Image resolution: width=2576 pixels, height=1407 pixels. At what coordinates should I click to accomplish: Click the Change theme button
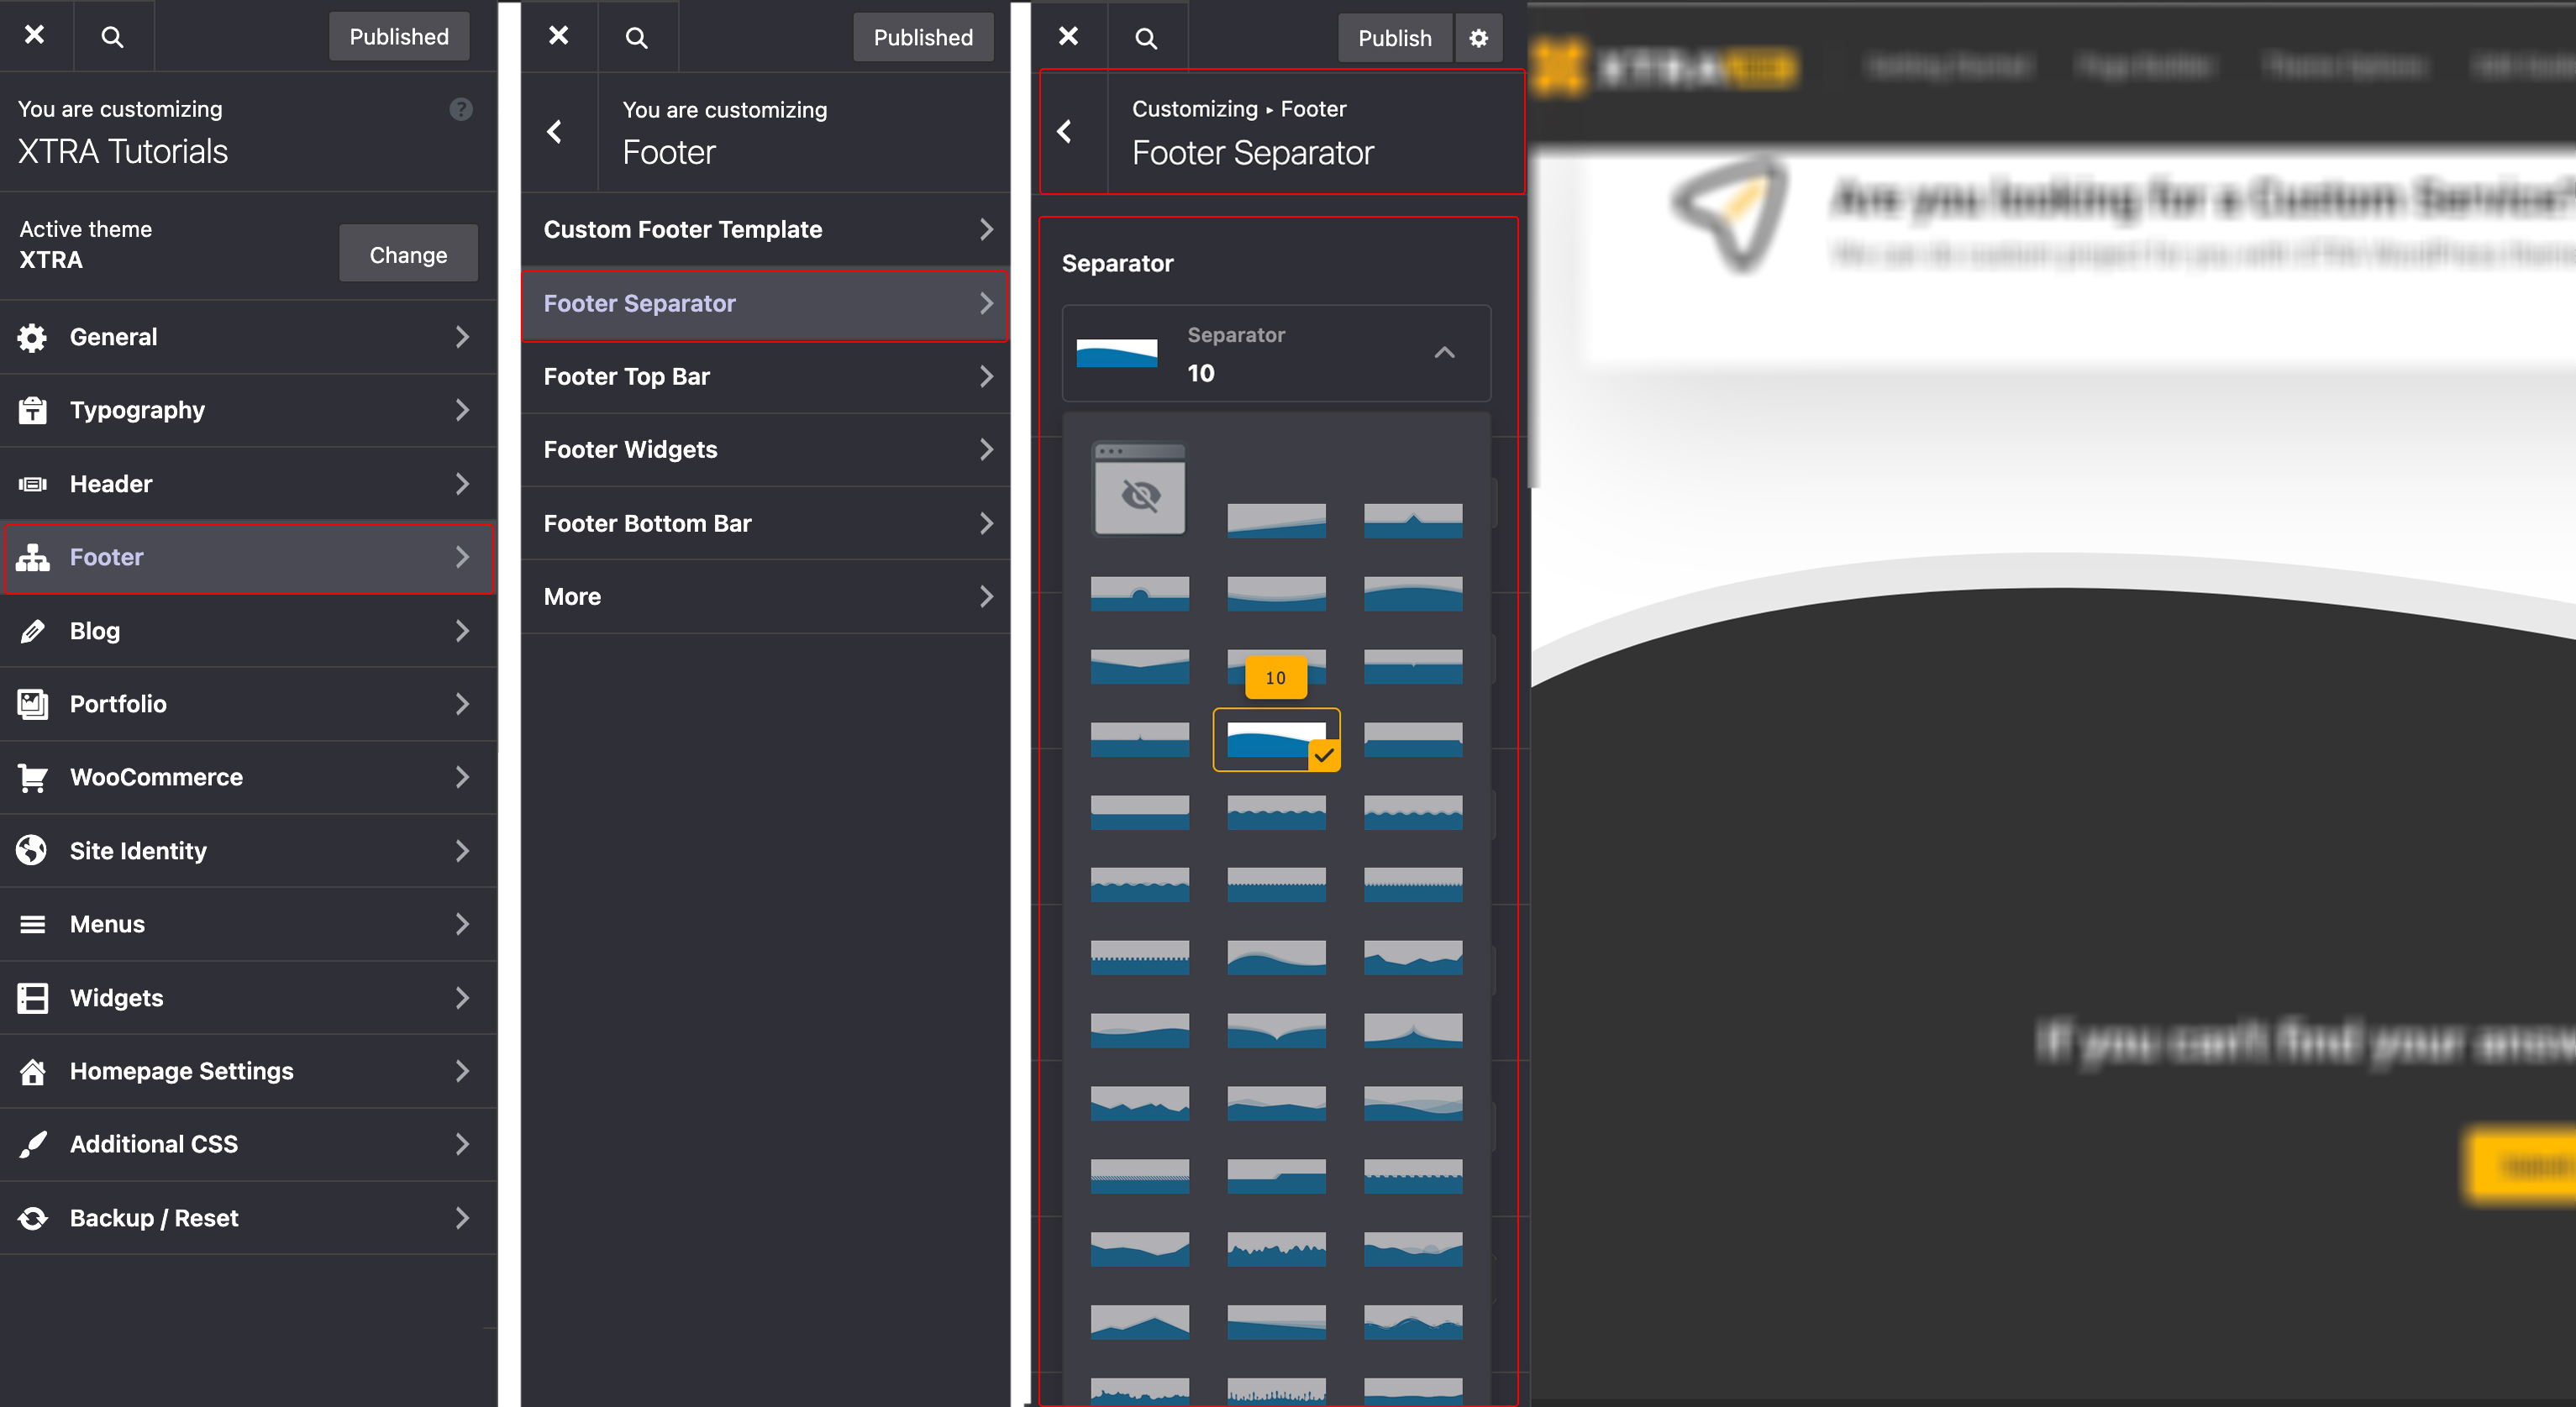pyautogui.click(x=408, y=254)
